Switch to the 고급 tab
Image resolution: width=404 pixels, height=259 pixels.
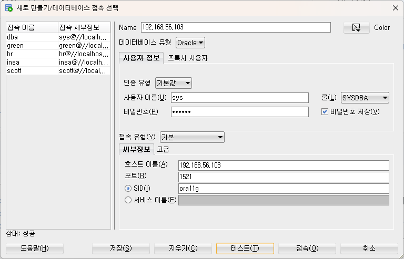163,150
